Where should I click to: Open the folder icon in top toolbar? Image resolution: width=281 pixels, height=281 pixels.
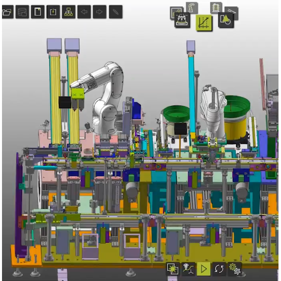click(x=7, y=12)
